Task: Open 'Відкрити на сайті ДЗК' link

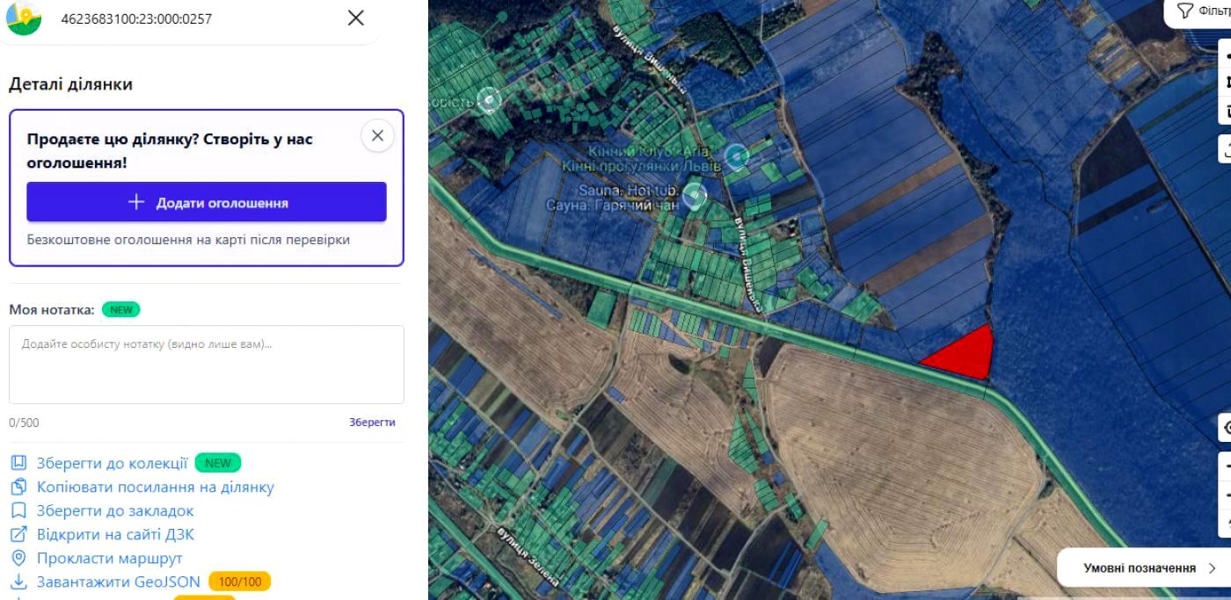Action: 115,534
